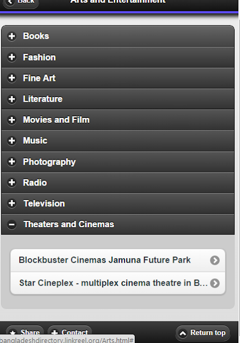The width and height of the screenshot is (240, 343).
Task: Expand the Movies and Film section
Action: click(118, 120)
